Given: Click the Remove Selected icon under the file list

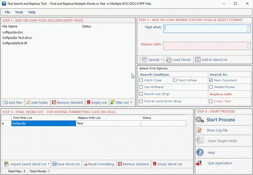Looking at the screenshot, I should click(x=54, y=102).
